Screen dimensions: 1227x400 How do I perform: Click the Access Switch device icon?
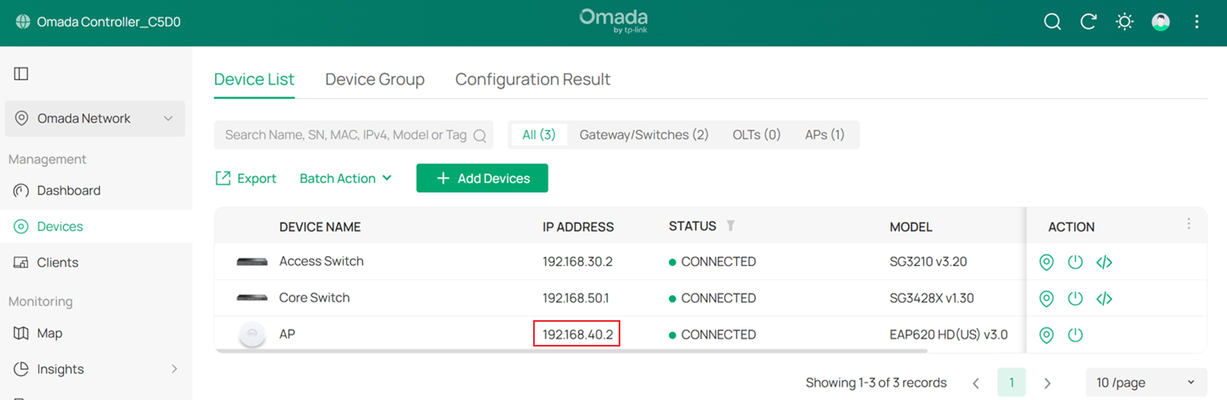coord(252,262)
